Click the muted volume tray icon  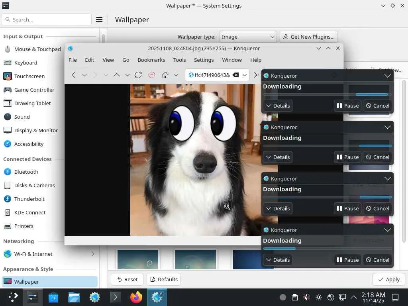tap(306, 297)
